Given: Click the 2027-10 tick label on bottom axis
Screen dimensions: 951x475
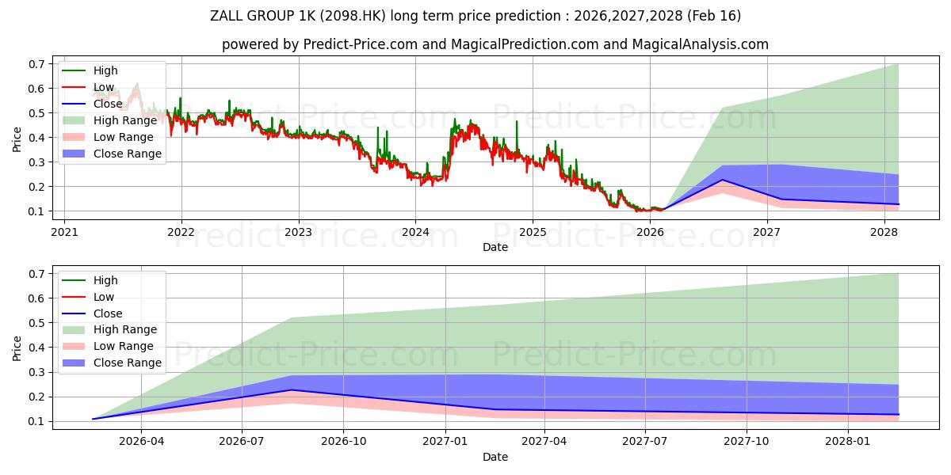Looking at the screenshot, I should pos(747,442).
